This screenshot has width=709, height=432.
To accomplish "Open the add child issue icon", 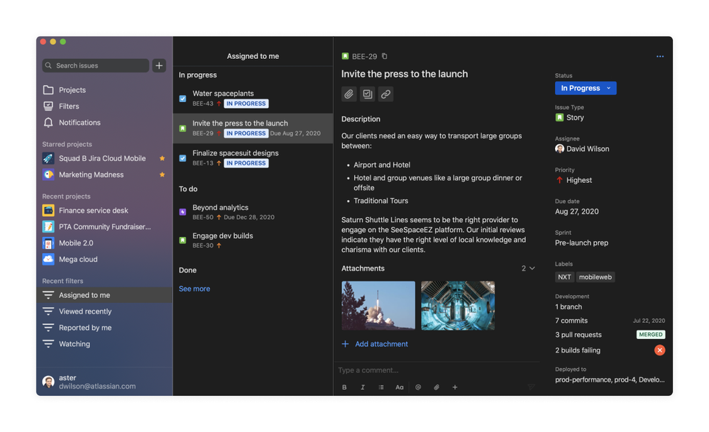I will (367, 94).
